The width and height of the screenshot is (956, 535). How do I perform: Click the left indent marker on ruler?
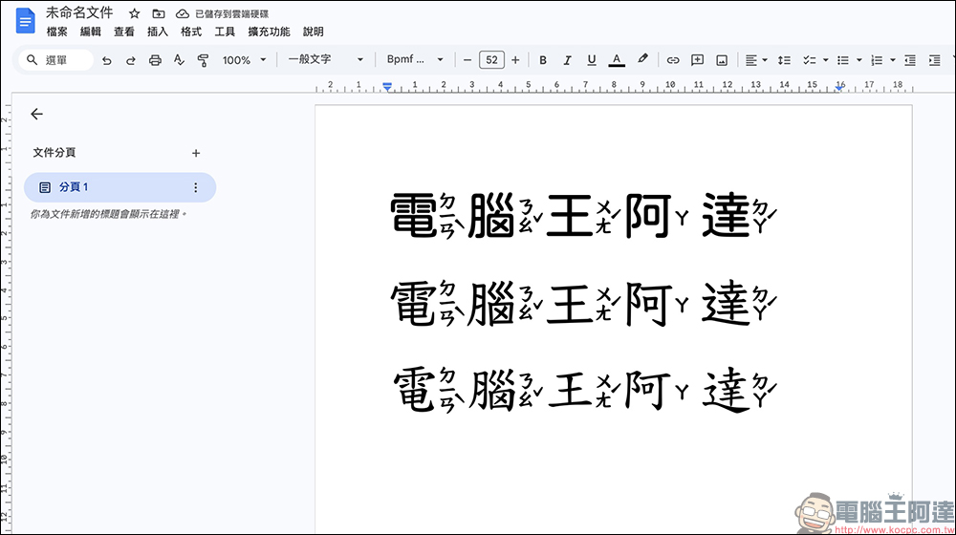point(387,87)
